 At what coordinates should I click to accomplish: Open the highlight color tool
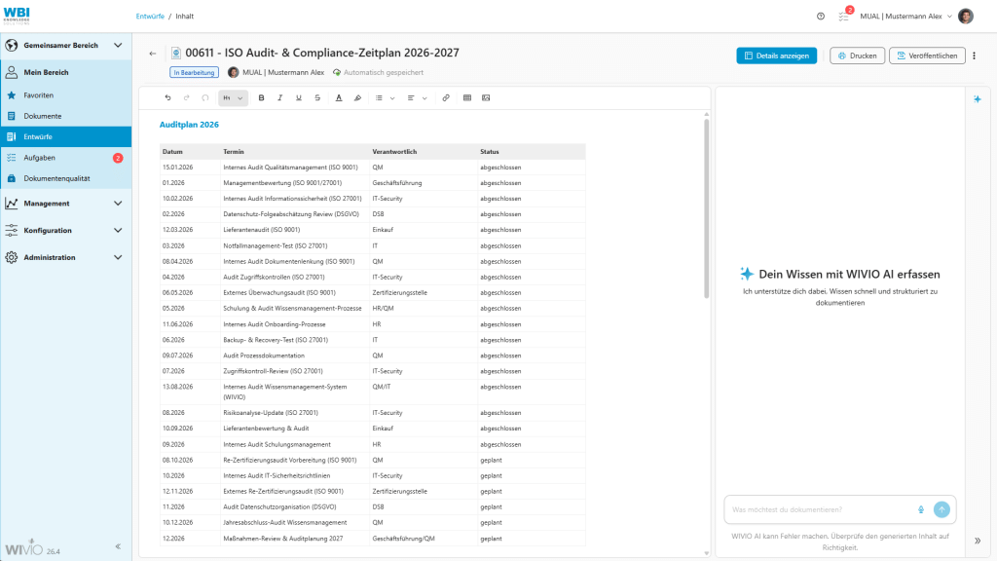(x=357, y=98)
